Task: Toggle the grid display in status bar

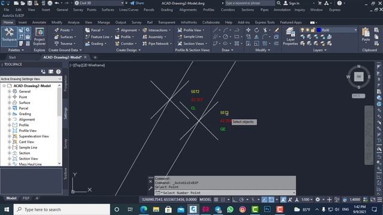Action: point(216,199)
